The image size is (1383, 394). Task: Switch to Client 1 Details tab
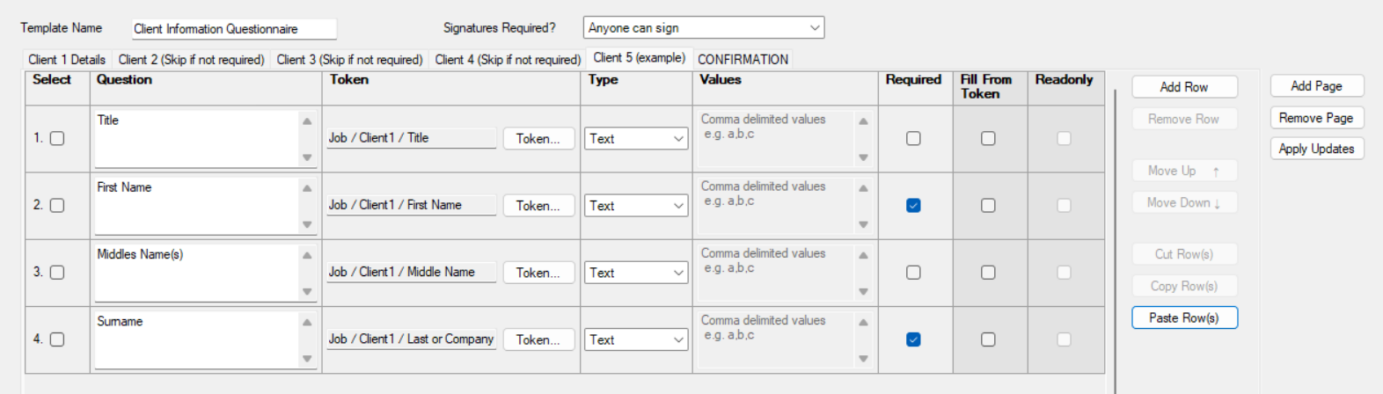point(67,60)
